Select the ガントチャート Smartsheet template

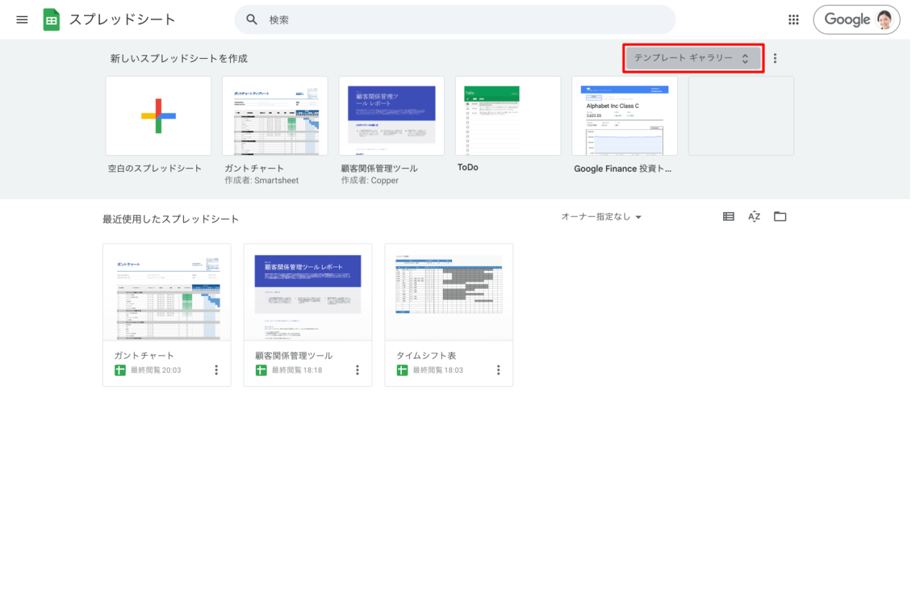pyautogui.click(x=275, y=116)
